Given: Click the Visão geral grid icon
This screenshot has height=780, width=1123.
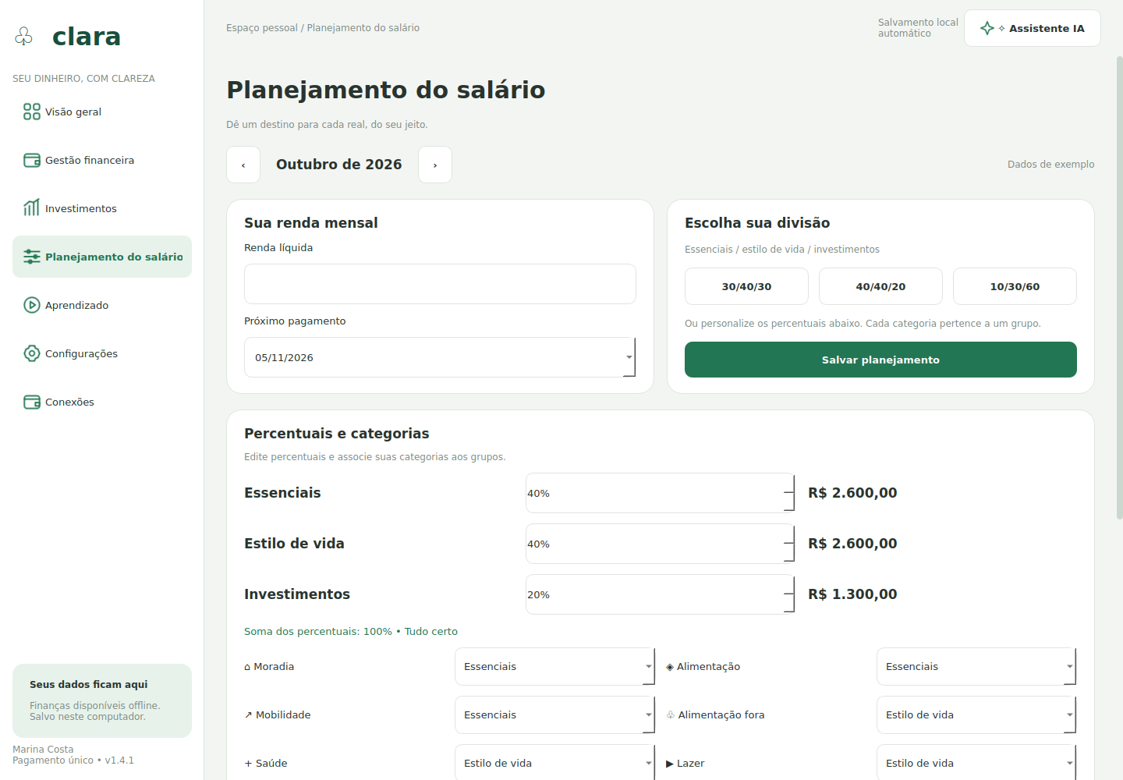Looking at the screenshot, I should [32, 112].
